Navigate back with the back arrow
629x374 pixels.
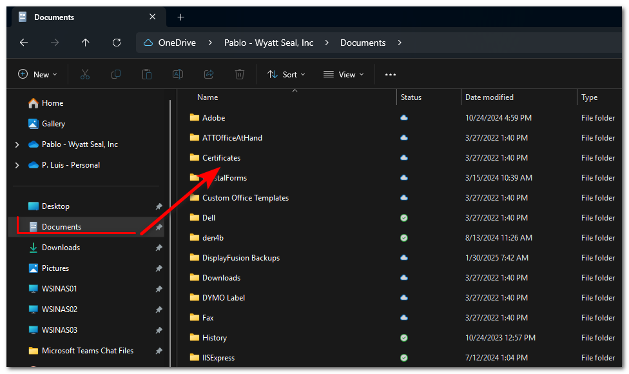coord(24,43)
